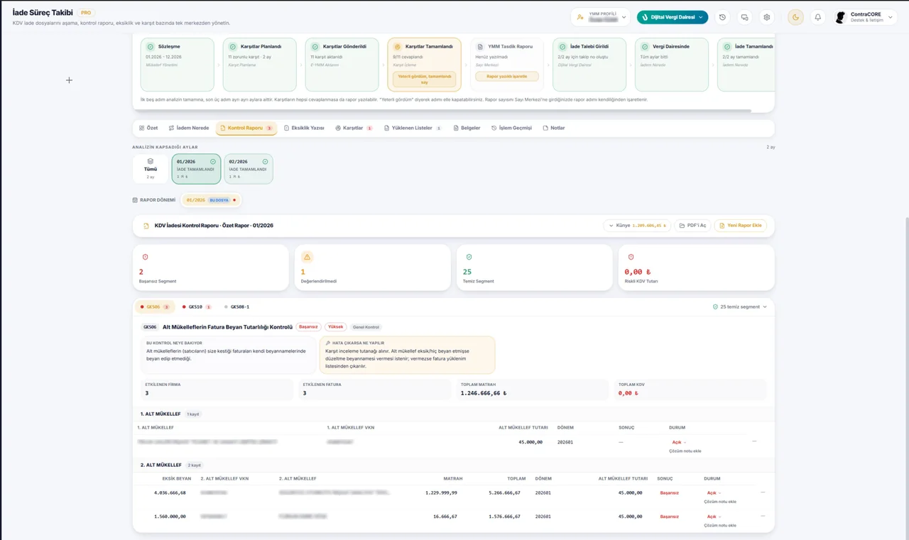Viewport: 909px width, 540px height.
Task: Click shield icon on Temiz Segment card
Action: point(469,257)
